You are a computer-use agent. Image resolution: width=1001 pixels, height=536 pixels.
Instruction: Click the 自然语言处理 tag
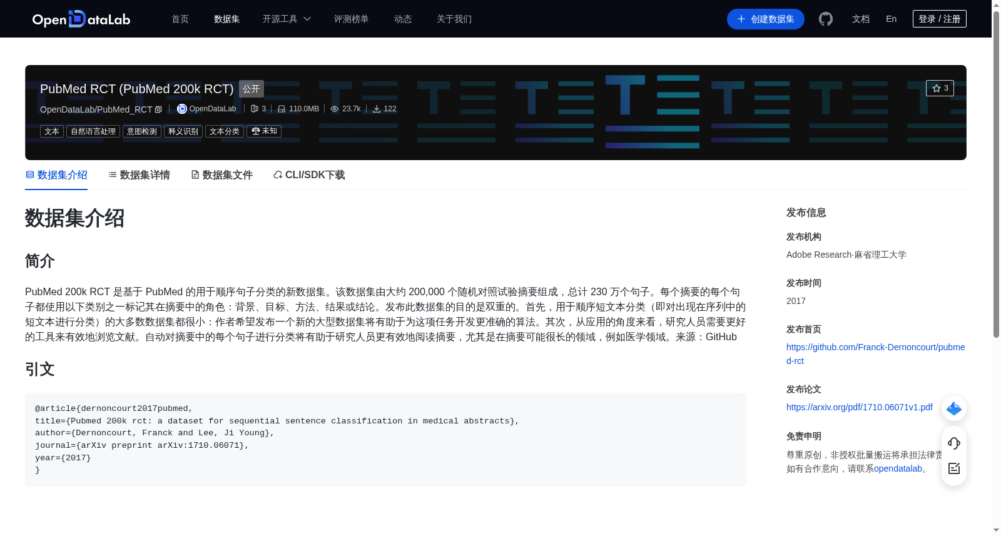point(93,131)
